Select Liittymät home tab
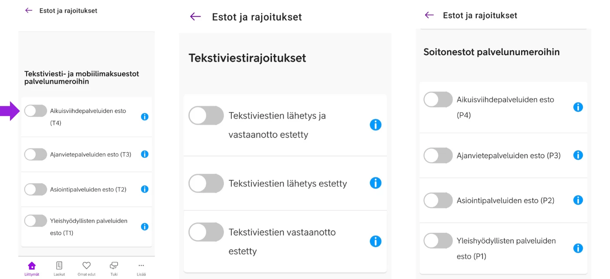 point(32,268)
